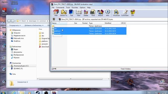This screenshot has width=168, height=94.
Task: Click the key icon in WinRAR status bar
Action: pos(55,69)
